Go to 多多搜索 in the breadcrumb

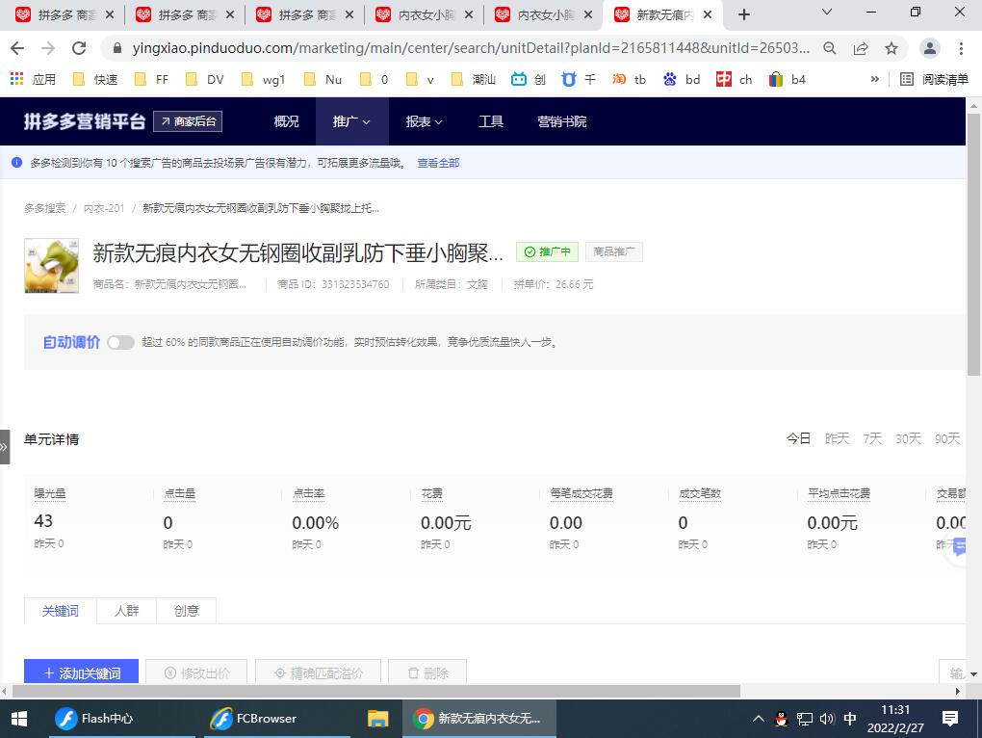(45, 208)
